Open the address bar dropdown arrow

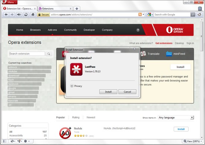(x=143, y=15)
